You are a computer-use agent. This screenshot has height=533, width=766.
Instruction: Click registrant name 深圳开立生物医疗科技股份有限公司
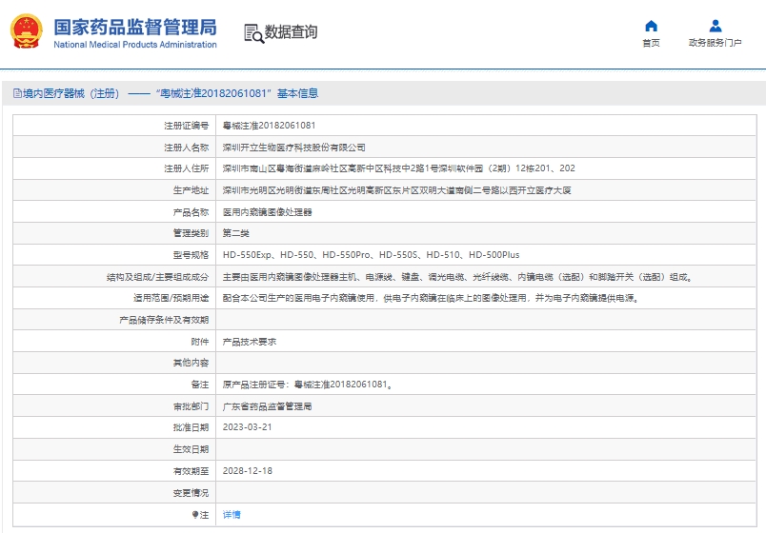(293, 148)
